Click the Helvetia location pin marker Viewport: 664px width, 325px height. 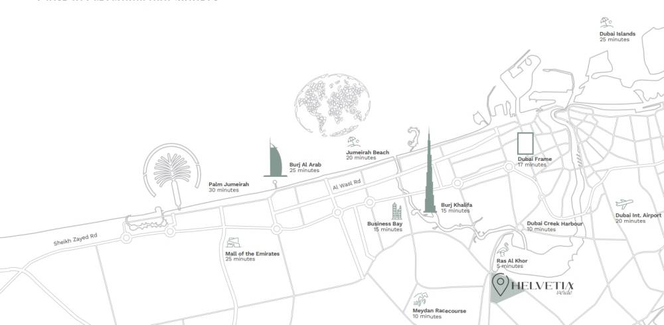click(501, 284)
